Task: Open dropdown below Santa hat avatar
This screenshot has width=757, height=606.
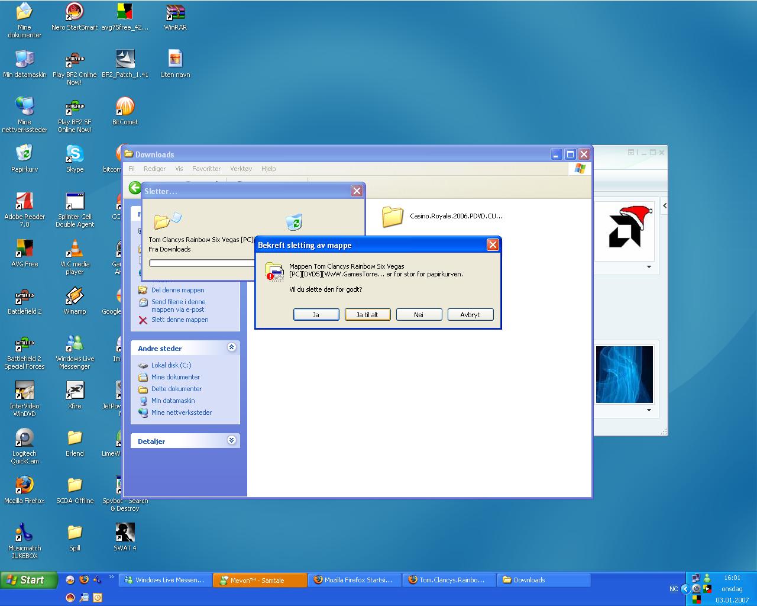Action: point(649,267)
